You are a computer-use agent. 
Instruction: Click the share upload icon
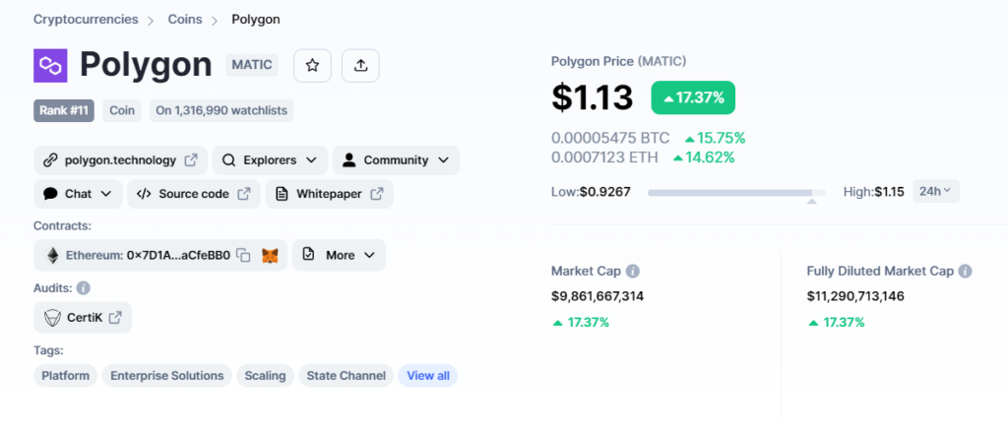tap(360, 66)
